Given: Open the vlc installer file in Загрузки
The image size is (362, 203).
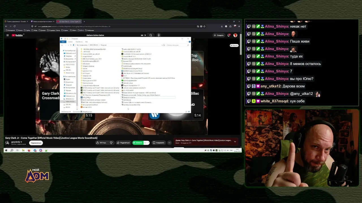Looking at the screenshot, I should (x=128, y=90).
